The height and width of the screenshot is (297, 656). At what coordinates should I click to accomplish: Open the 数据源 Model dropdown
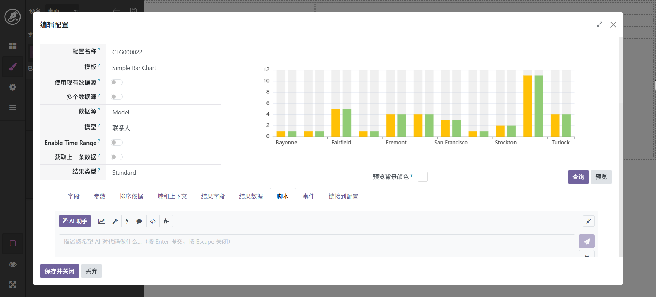pyautogui.click(x=163, y=112)
